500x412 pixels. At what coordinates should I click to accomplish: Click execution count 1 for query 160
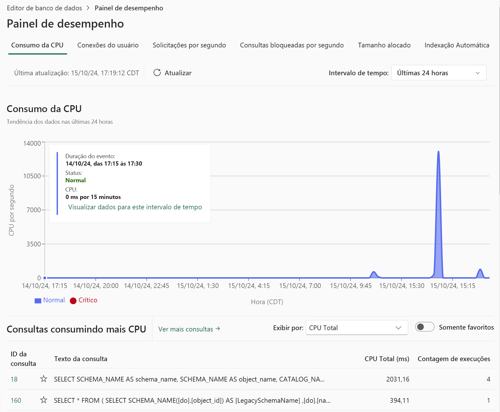pyautogui.click(x=488, y=400)
